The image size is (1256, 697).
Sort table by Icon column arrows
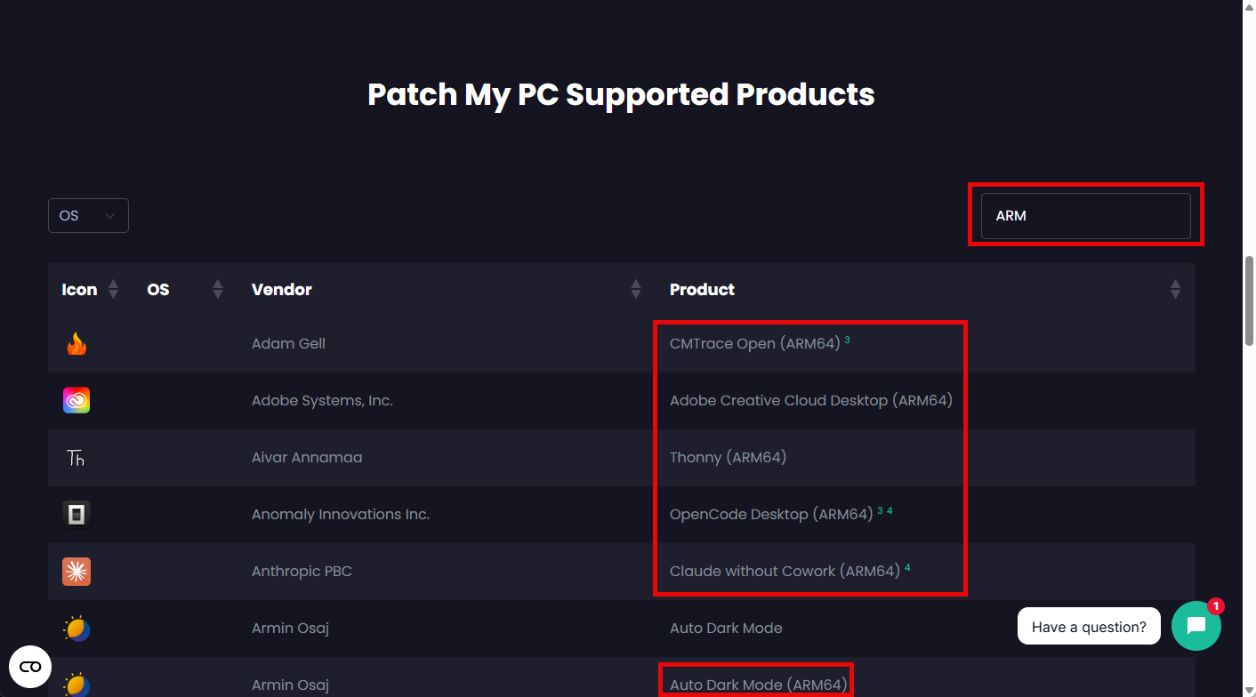click(x=113, y=289)
